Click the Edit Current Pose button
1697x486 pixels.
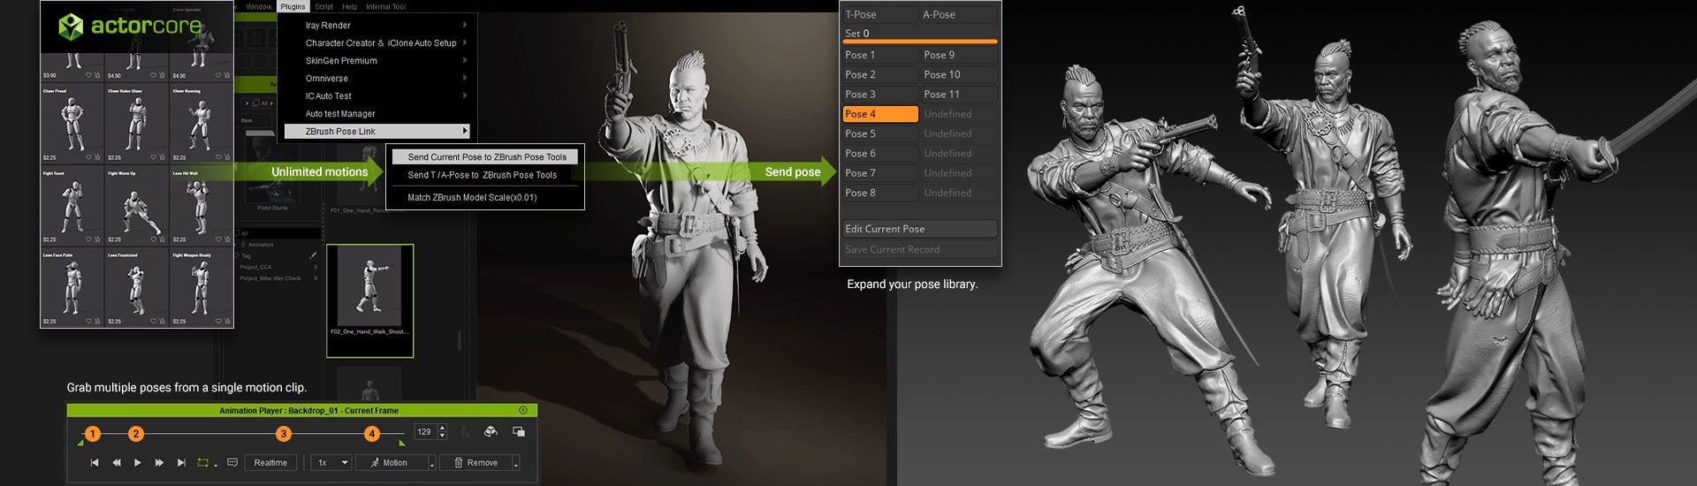[919, 229]
